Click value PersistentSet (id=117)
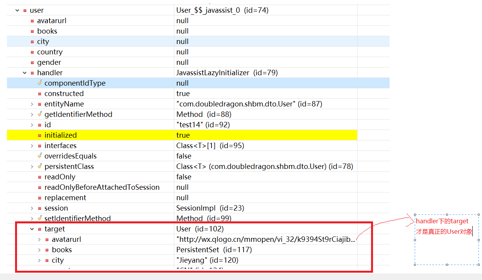 pyautogui.click(x=214, y=250)
